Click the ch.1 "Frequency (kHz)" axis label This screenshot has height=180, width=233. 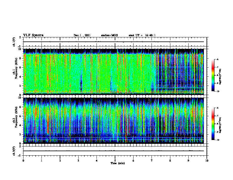click(x=16, y=68)
